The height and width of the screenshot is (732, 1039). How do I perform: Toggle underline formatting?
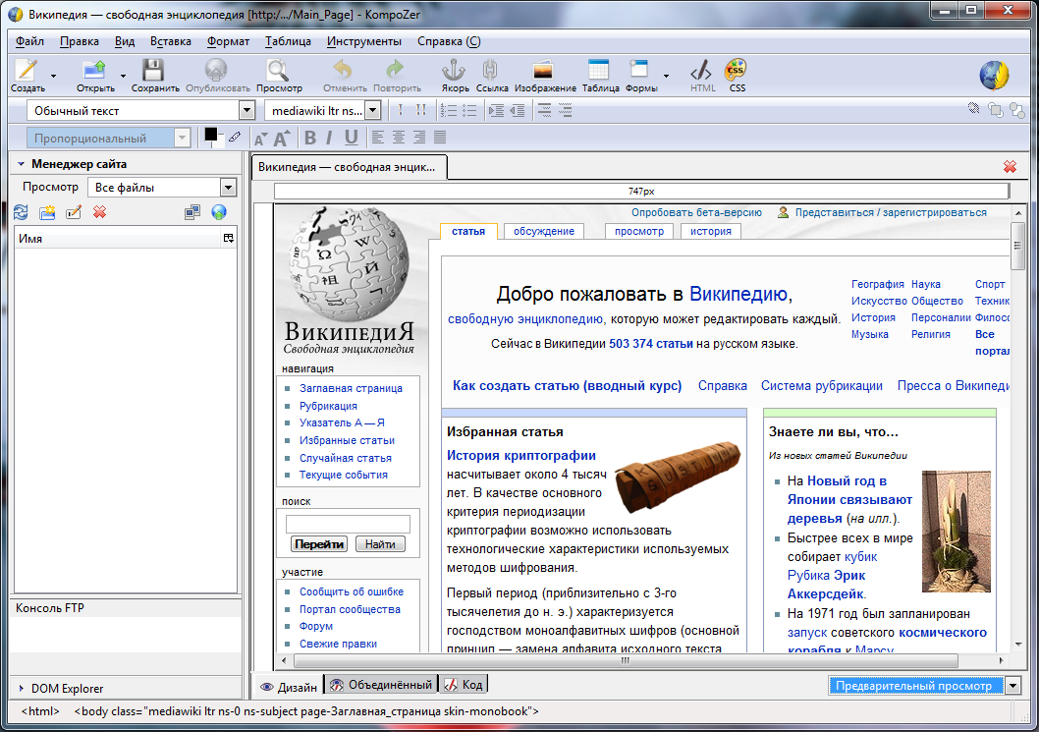pos(352,138)
